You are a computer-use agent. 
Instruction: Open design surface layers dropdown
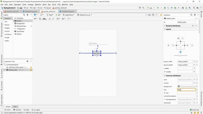tap(36, 15)
